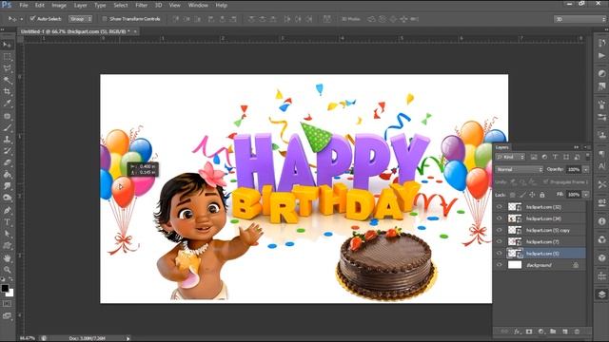Open the Image menu

[x=59, y=6]
